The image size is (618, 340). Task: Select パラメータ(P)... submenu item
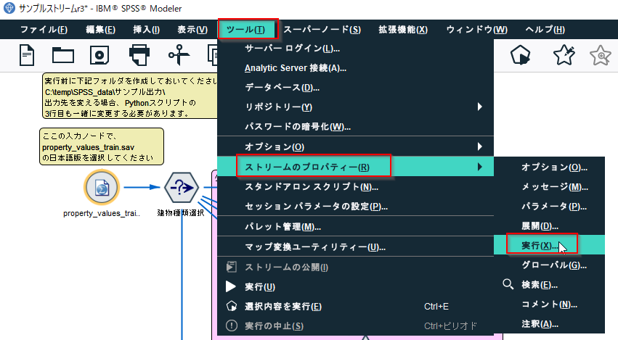coord(549,206)
